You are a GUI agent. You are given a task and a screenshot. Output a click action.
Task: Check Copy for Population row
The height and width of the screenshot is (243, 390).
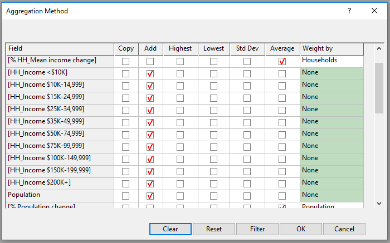[125, 196]
